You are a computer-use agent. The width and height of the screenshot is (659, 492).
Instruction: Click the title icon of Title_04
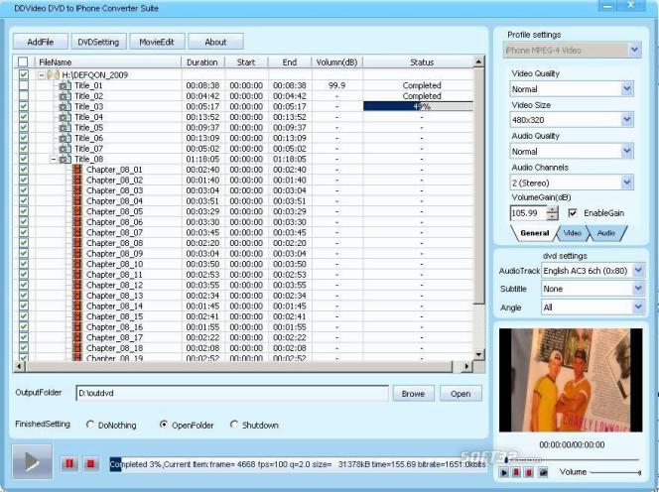click(x=66, y=117)
